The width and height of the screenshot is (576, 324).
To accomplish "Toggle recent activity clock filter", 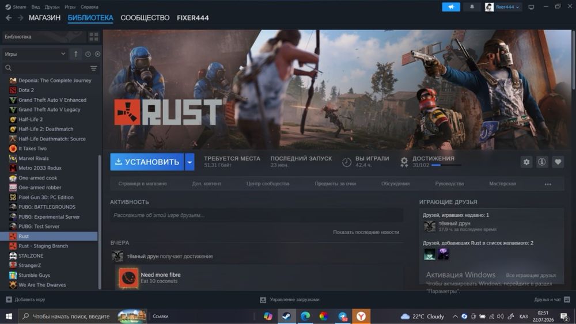I will pos(88,54).
